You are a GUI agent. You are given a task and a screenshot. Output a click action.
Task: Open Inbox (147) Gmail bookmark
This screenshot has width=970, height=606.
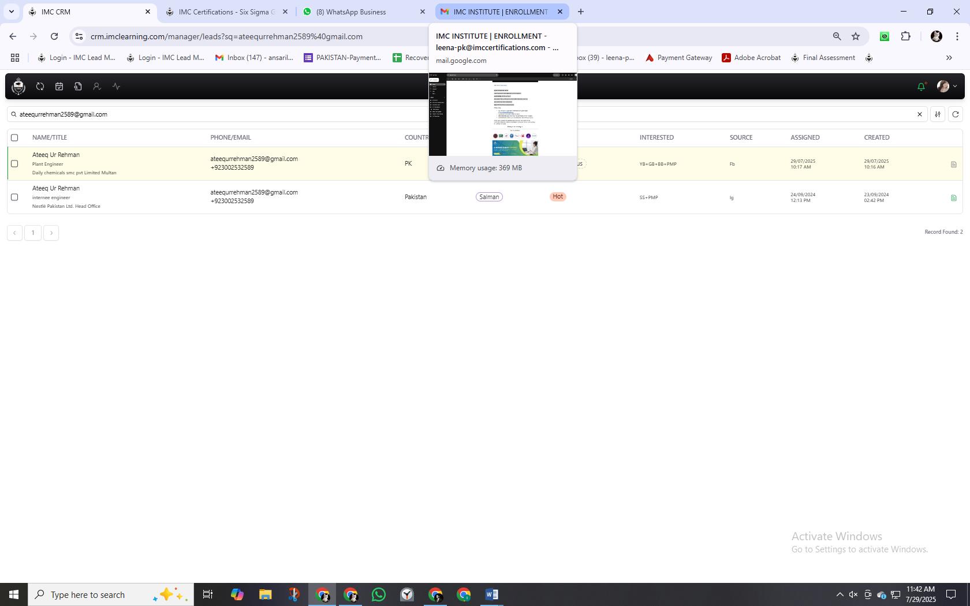[x=254, y=58]
